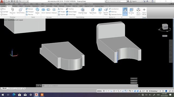
Task: Click the Intersect boolean tool
Action: (54, 11)
